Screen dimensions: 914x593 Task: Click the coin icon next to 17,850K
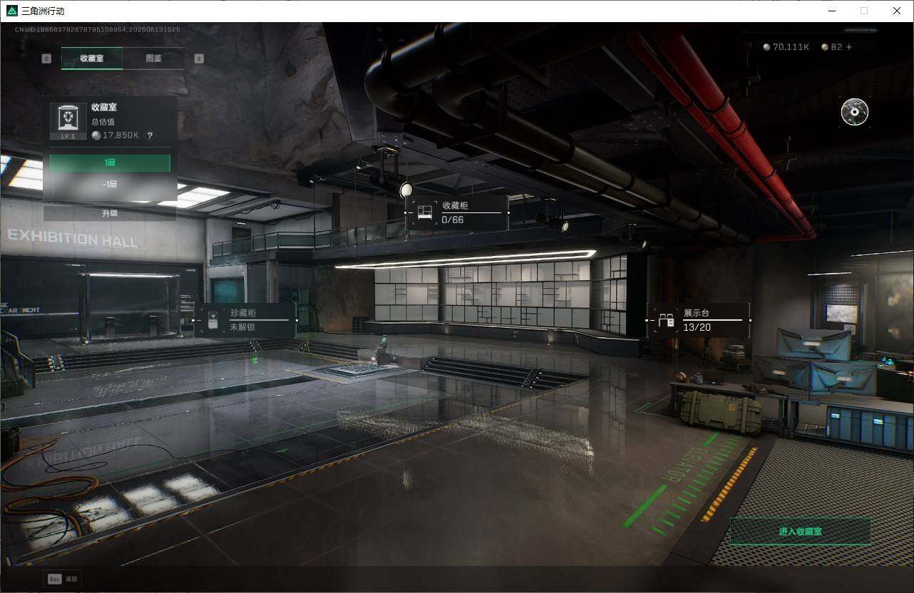96,135
